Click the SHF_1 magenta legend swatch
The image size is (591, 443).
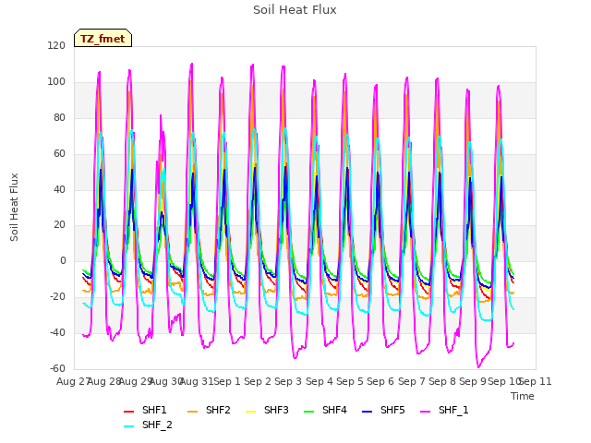425,412
